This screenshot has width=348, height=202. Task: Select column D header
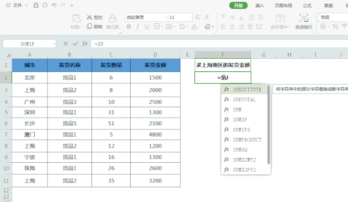point(155,54)
